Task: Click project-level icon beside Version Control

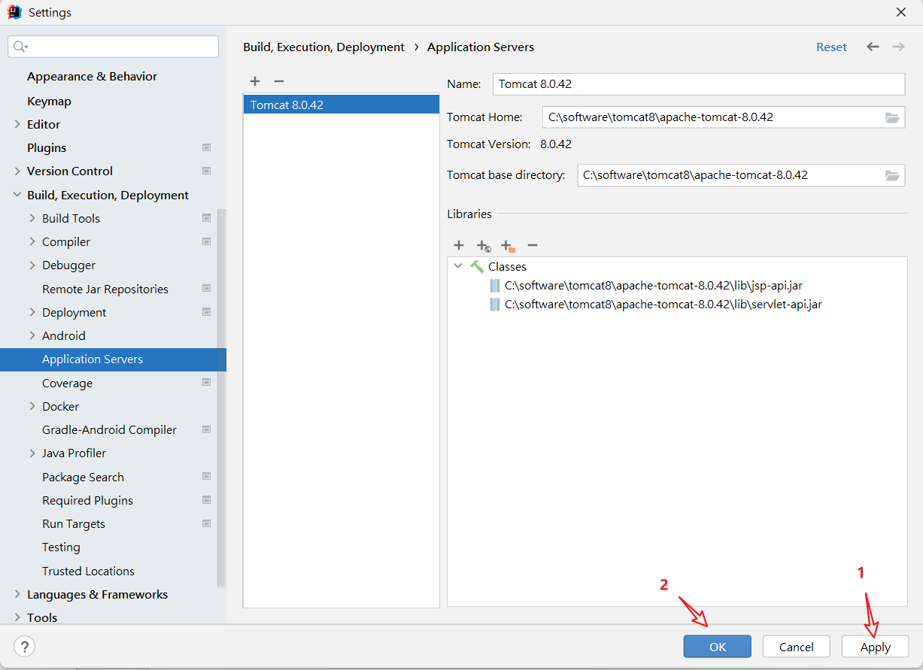Action: tap(206, 171)
